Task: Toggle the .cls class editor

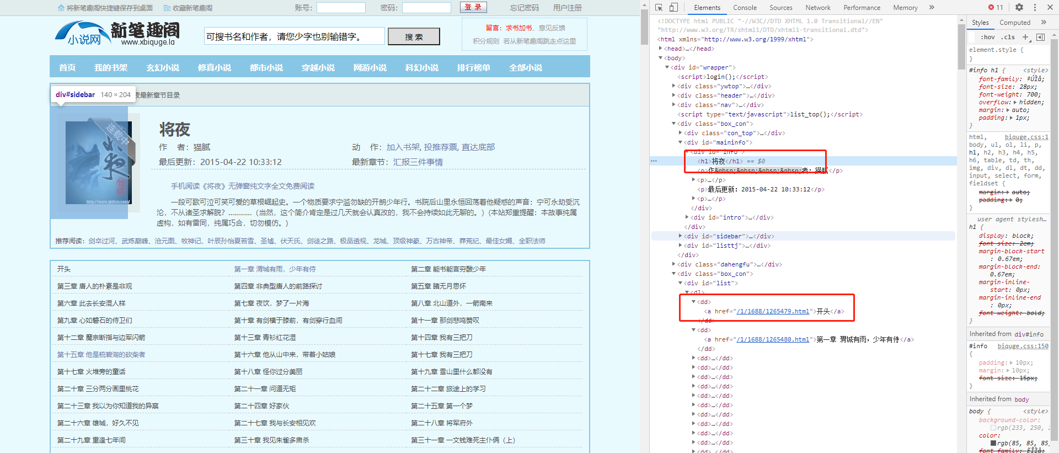Action: [1009, 37]
